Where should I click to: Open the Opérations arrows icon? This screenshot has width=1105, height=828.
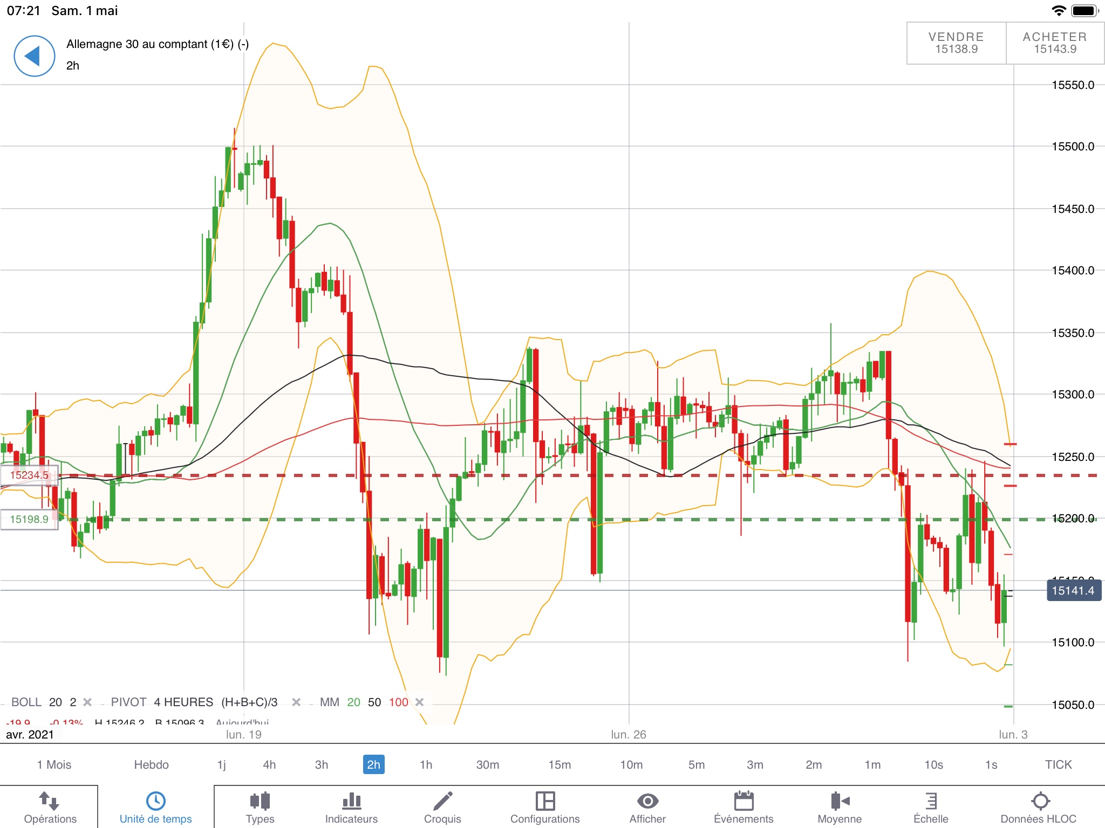point(50,801)
